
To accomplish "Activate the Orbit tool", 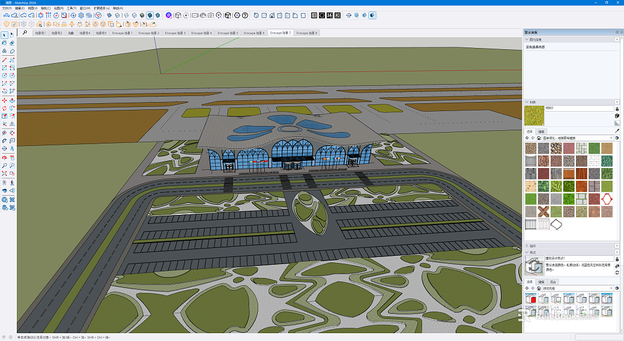I will 4,158.
